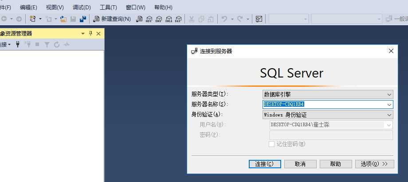Image resolution: width=408 pixels, height=182 pixels.
Task: Open the 帮助(H) menu
Action: point(163,7)
